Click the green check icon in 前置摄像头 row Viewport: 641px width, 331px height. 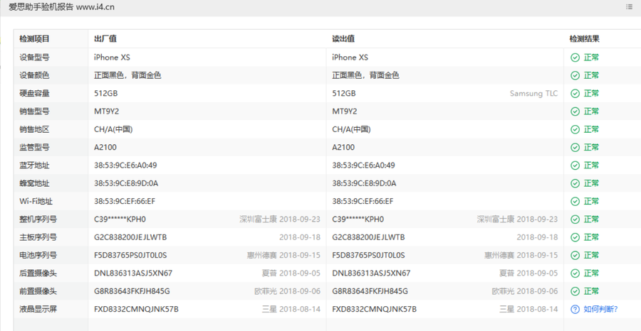pos(575,291)
